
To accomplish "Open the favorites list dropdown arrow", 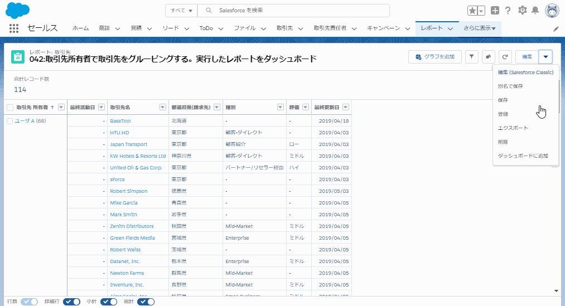I will 481,11.
